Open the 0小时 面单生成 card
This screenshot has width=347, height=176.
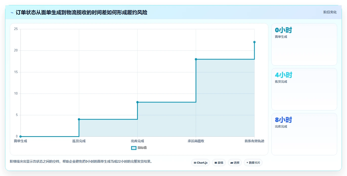[304, 44]
